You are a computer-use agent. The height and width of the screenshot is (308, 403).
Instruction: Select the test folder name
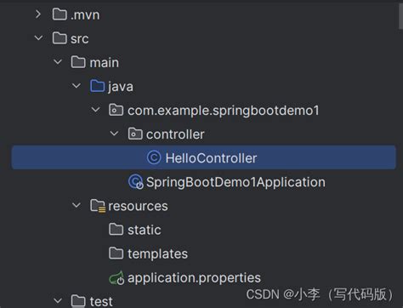101,301
